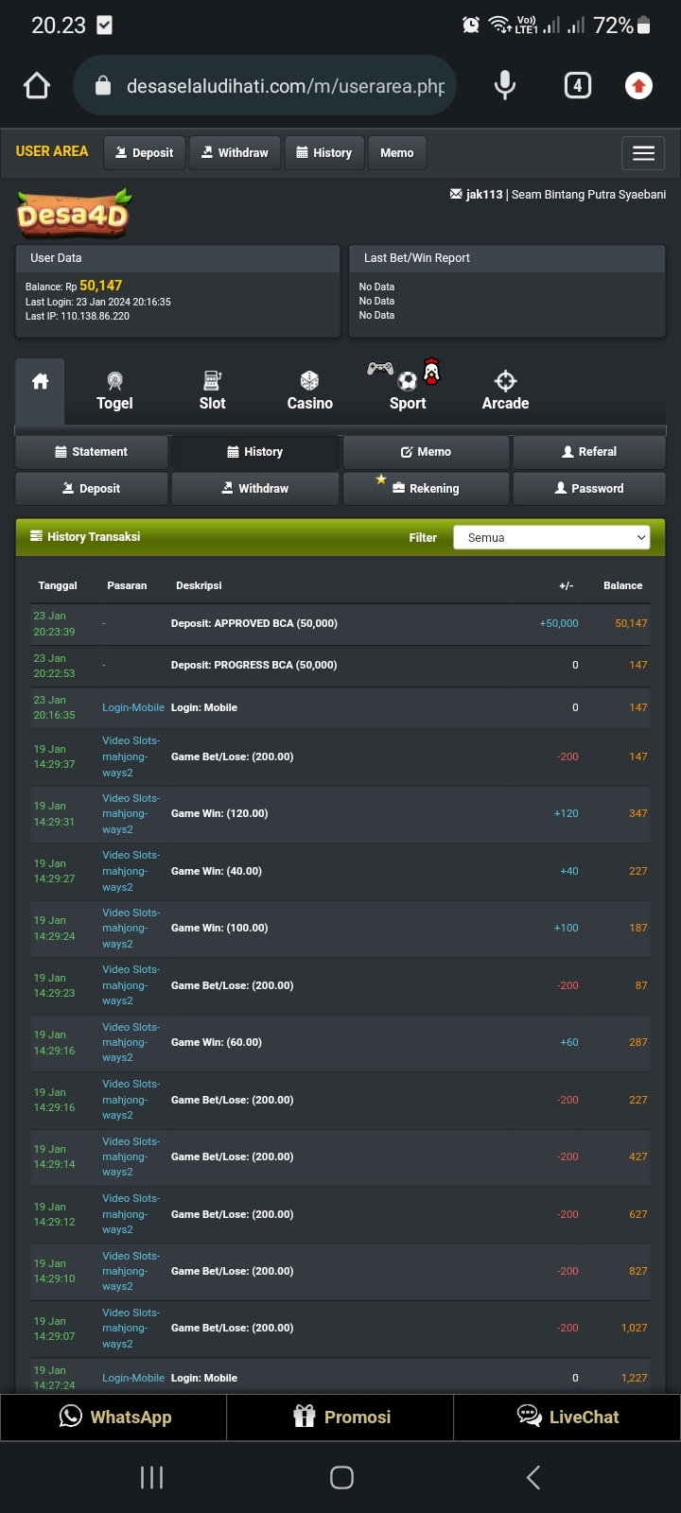Screen dimensions: 681x1513
Task: Open the Togel games category
Action: pyautogui.click(x=114, y=391)
